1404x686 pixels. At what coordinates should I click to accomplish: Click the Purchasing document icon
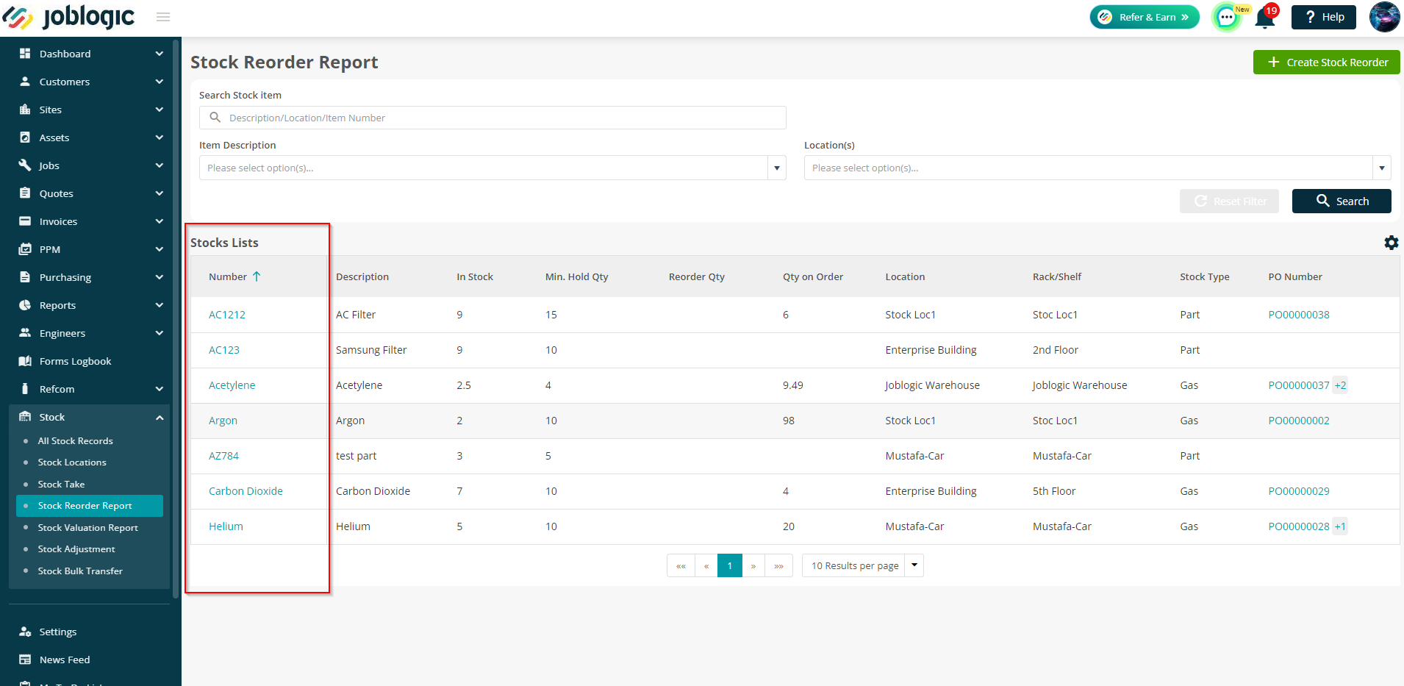point(25,277)
